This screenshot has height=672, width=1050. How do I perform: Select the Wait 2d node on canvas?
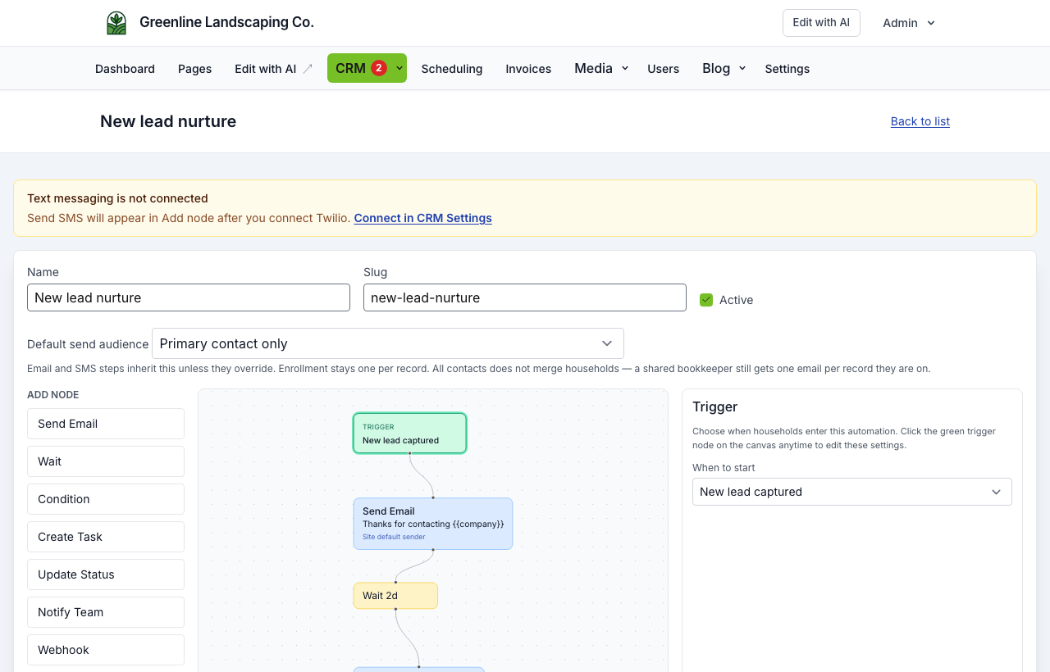(395, 596)
